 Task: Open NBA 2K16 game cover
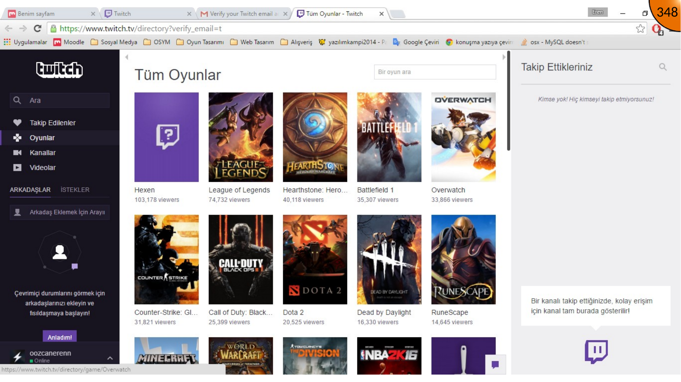click(x=389, y=355)
